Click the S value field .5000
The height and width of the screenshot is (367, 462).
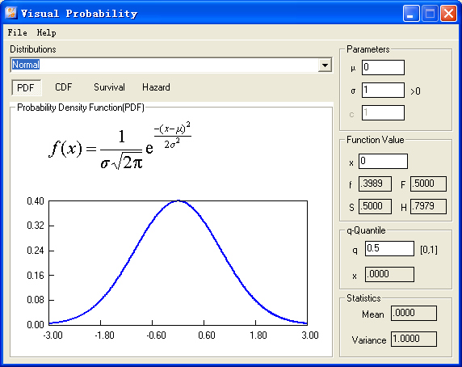[375, 206]
